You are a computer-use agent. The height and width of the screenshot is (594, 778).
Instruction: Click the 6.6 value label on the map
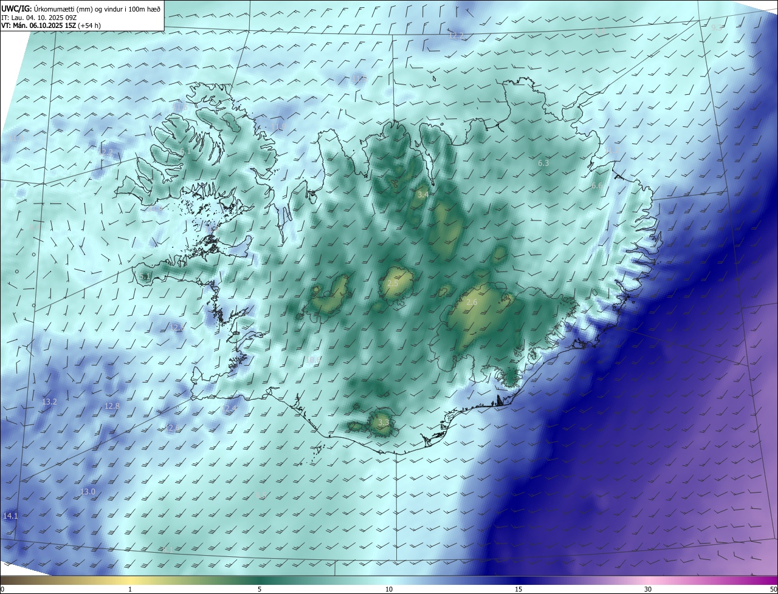click(x=597, y=186)
